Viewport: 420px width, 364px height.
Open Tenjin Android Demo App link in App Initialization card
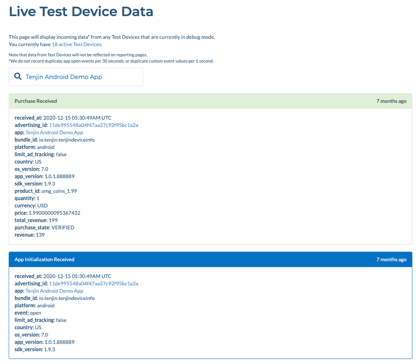point(54,291)
